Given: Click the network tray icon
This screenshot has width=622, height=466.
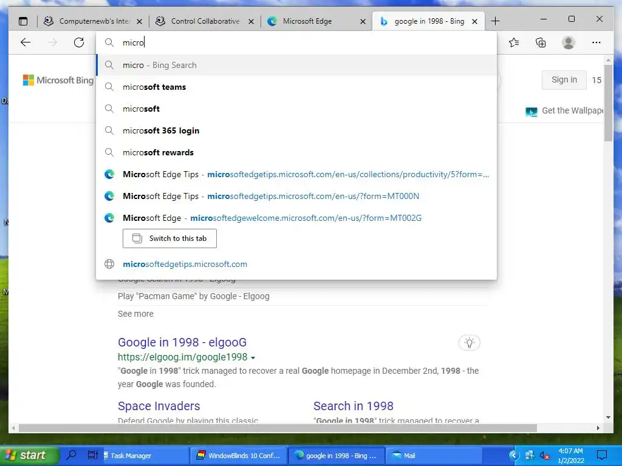Looking at the screenshot, I should tap(530, 455).
